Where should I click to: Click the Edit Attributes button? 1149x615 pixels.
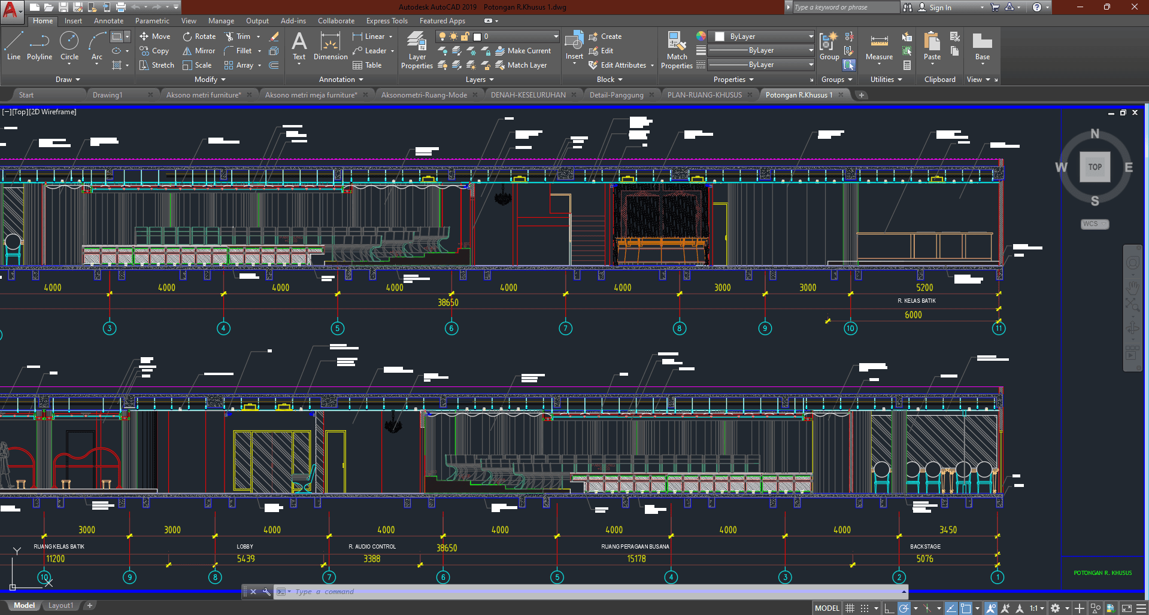pos(623,65)
